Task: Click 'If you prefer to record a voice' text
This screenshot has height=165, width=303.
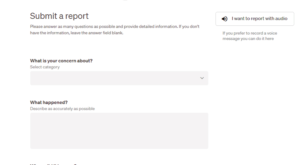Action: click(250, 33)
